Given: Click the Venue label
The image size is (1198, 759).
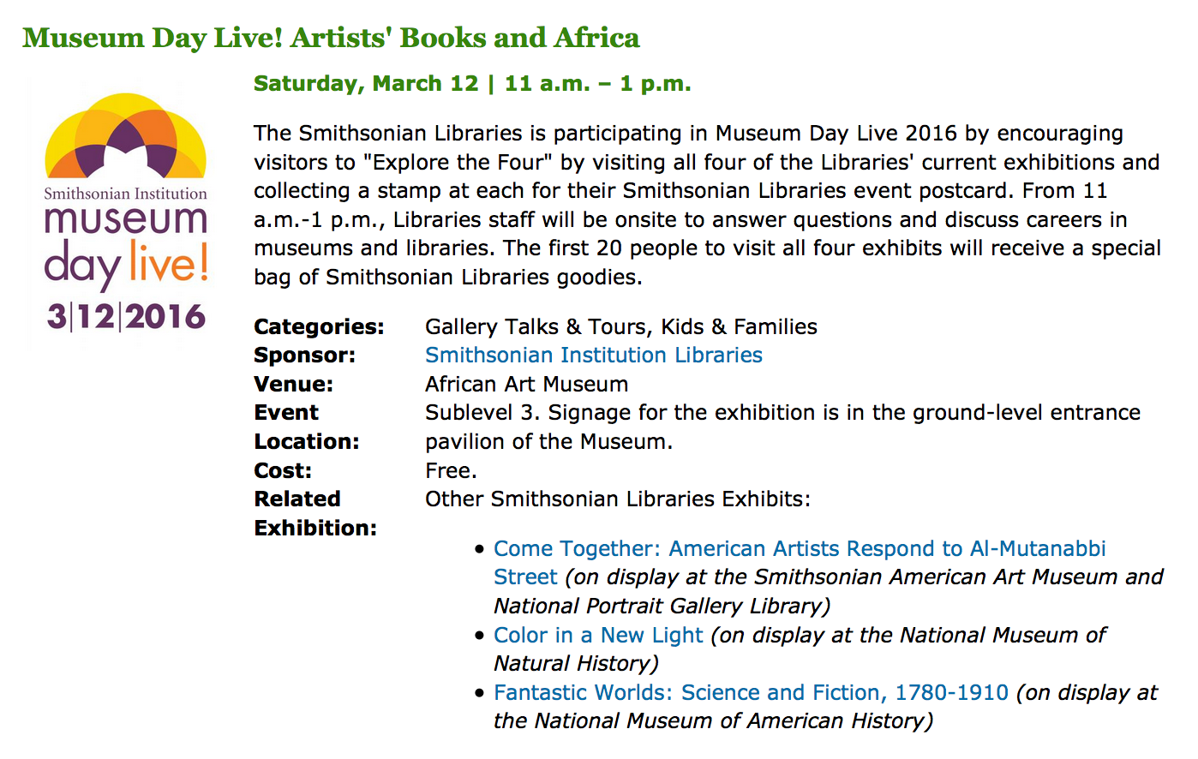Looking at the screenshot, I should coord(293,385).
